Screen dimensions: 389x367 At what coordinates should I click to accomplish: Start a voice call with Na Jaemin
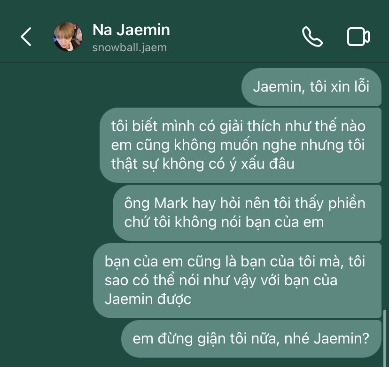[x=312, y=37]
